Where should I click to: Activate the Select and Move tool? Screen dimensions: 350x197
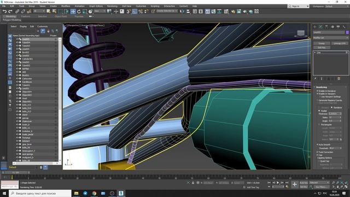click(x=73, y=11)
